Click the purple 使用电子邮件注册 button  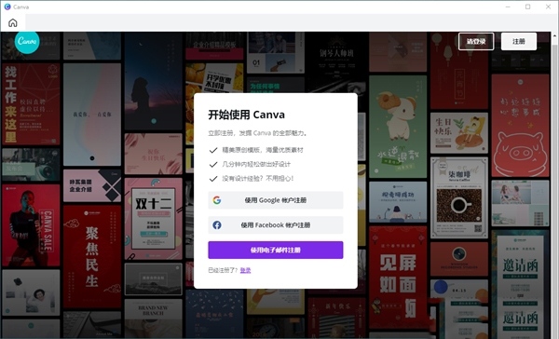(x=276, y=250)
